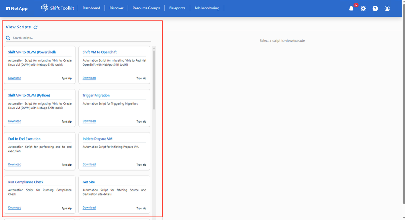This screenshot has height=221, width=406.
Task: Go to the Dashboard tab
Action: (92, 8)
